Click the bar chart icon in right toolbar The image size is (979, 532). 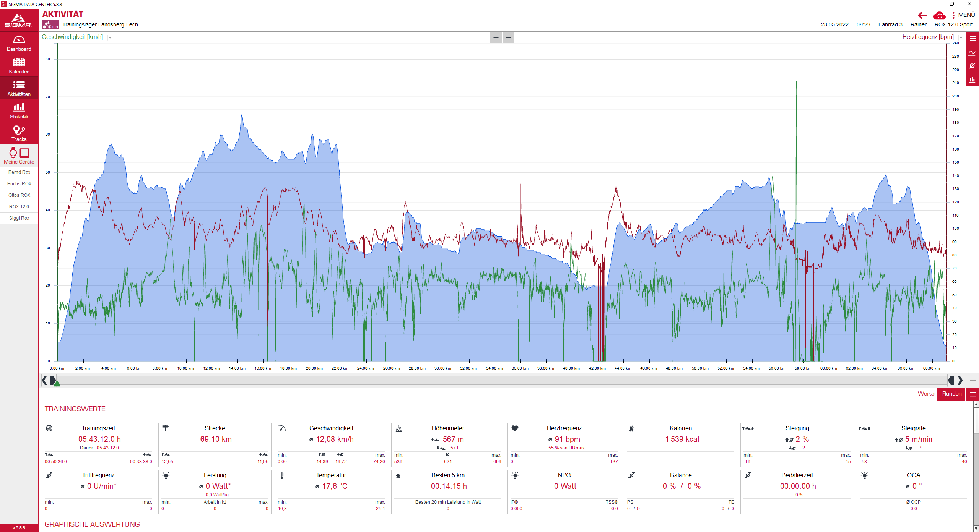point(972,79)
